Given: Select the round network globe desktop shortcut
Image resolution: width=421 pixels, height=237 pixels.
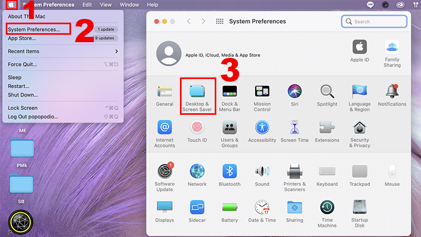Looking at the screenshot, I should click(21, 222).
